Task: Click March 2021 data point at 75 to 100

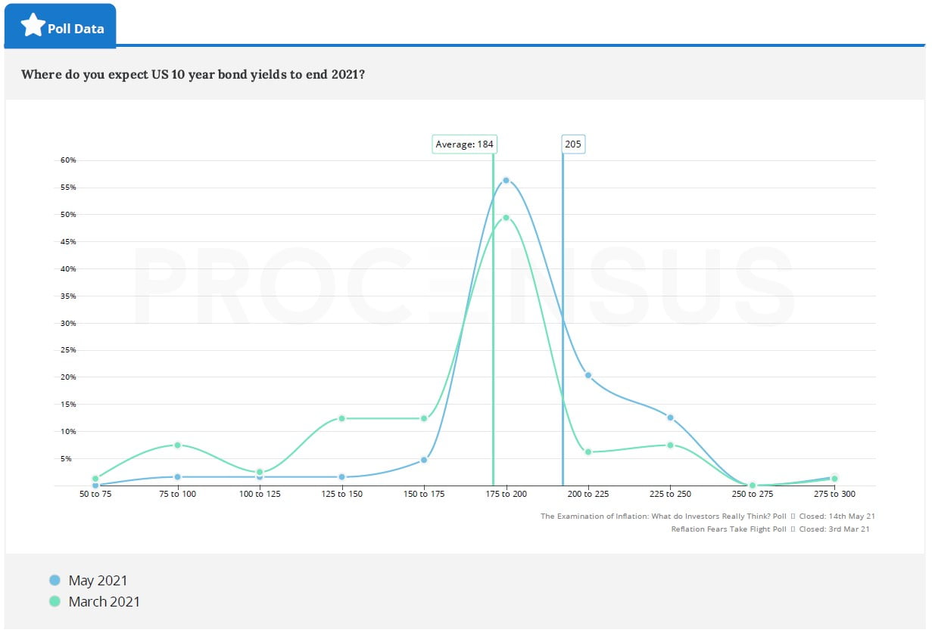Action: pos(177,445)
